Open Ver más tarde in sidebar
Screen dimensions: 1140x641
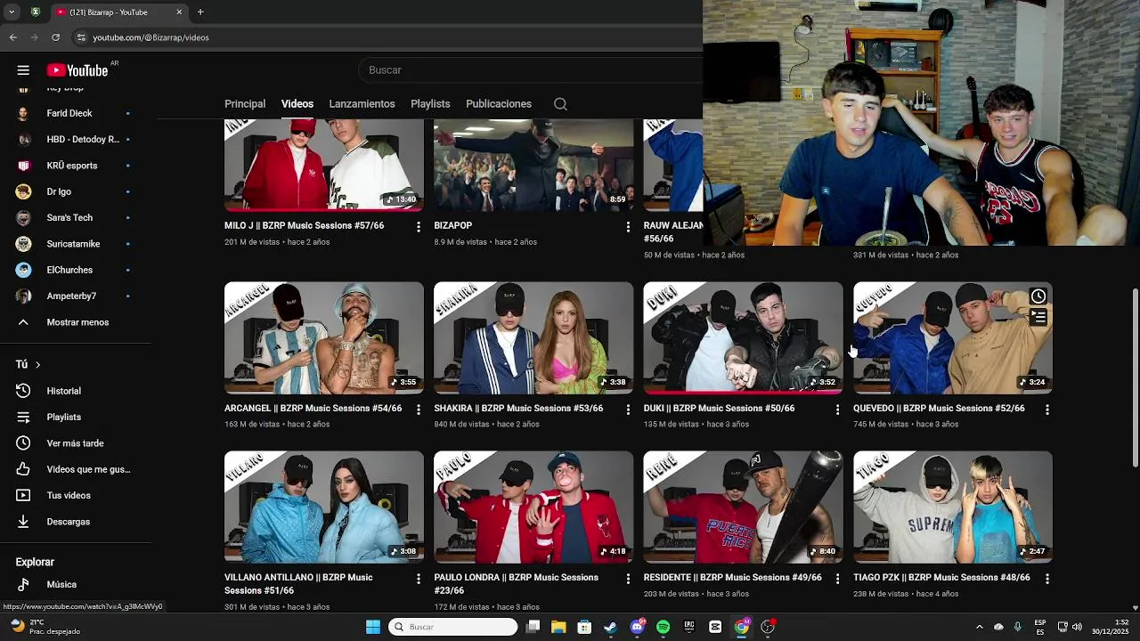click(x=76, y=443)
